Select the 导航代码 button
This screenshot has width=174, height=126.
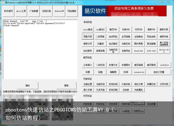click(x=88, y=37)
